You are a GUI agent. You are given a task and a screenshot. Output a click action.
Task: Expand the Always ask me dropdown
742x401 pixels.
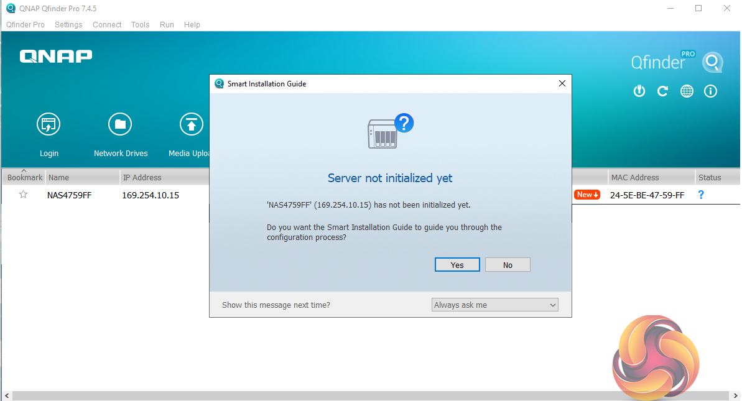[495, 305]
